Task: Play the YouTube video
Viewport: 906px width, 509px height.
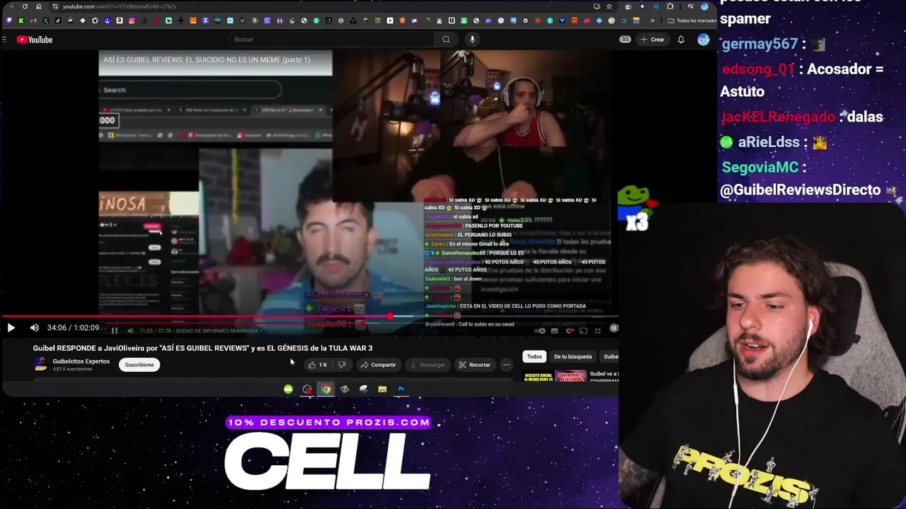Action: (11, 327)
